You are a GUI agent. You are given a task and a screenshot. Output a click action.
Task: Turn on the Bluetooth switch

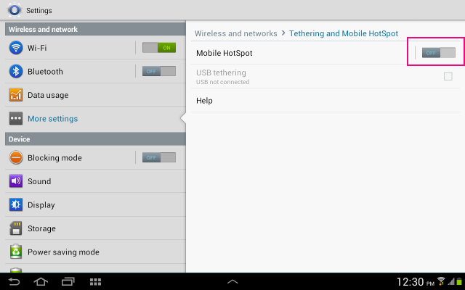point(159,71)
